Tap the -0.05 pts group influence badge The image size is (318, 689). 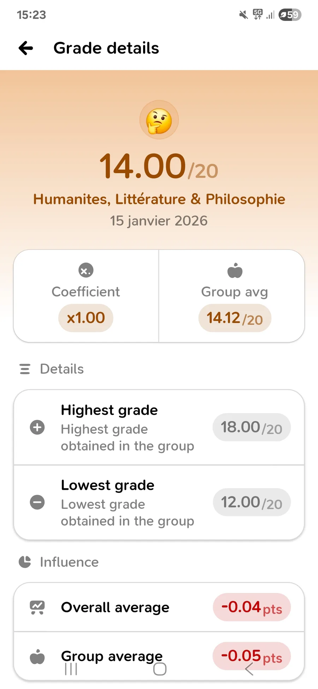coord(252,656)
